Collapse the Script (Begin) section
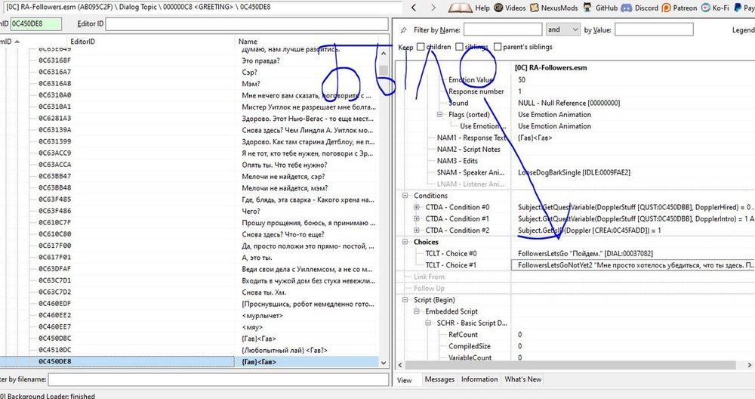 [405, 299]
